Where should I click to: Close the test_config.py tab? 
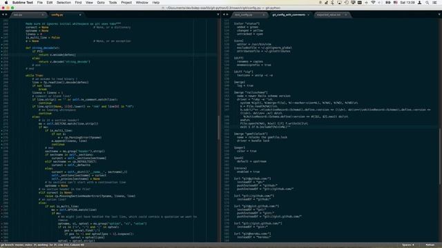[264, 14]
